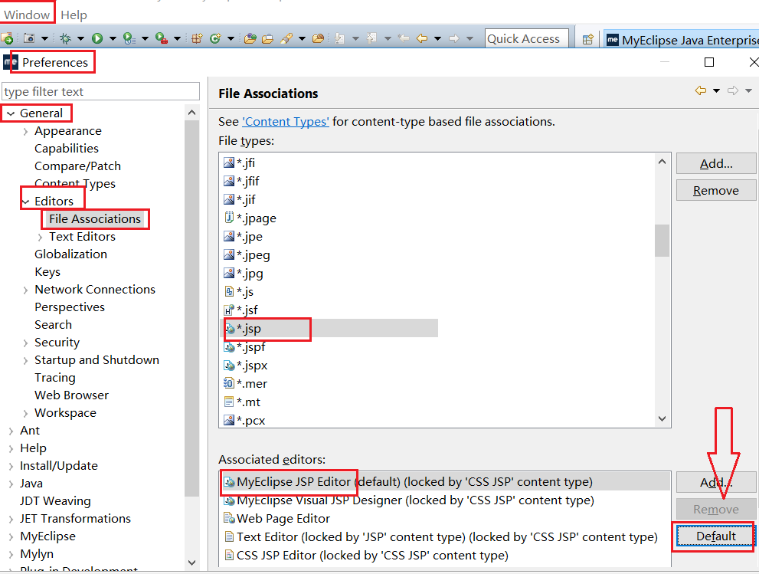This screenshot has width=759, height=574.
Task: Select the CSS JSP Editor entry
Action: click(x=366, y=556)
